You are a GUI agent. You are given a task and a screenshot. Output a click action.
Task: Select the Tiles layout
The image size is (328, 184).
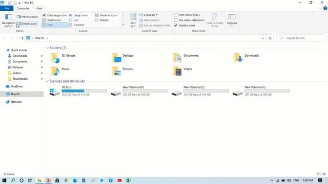pos(55,25)
